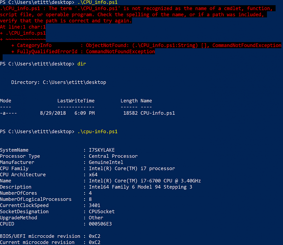Image resolution: width=283 pixels, height=245 pixels.
Task: Click 'CPUSocket' socket designation value
Action: 102,211
